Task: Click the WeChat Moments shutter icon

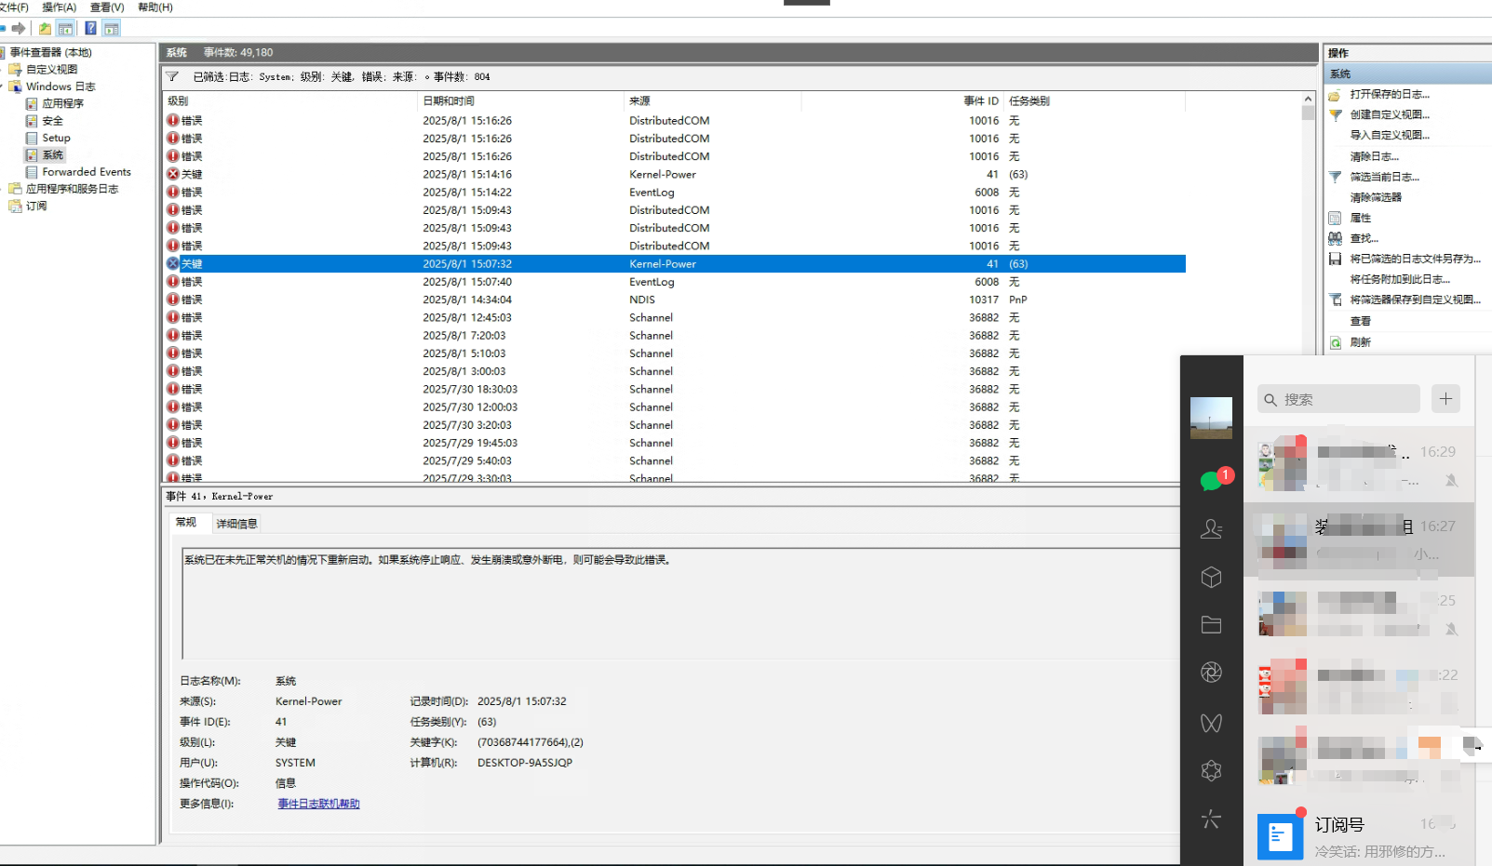Action: (1211, 673)
